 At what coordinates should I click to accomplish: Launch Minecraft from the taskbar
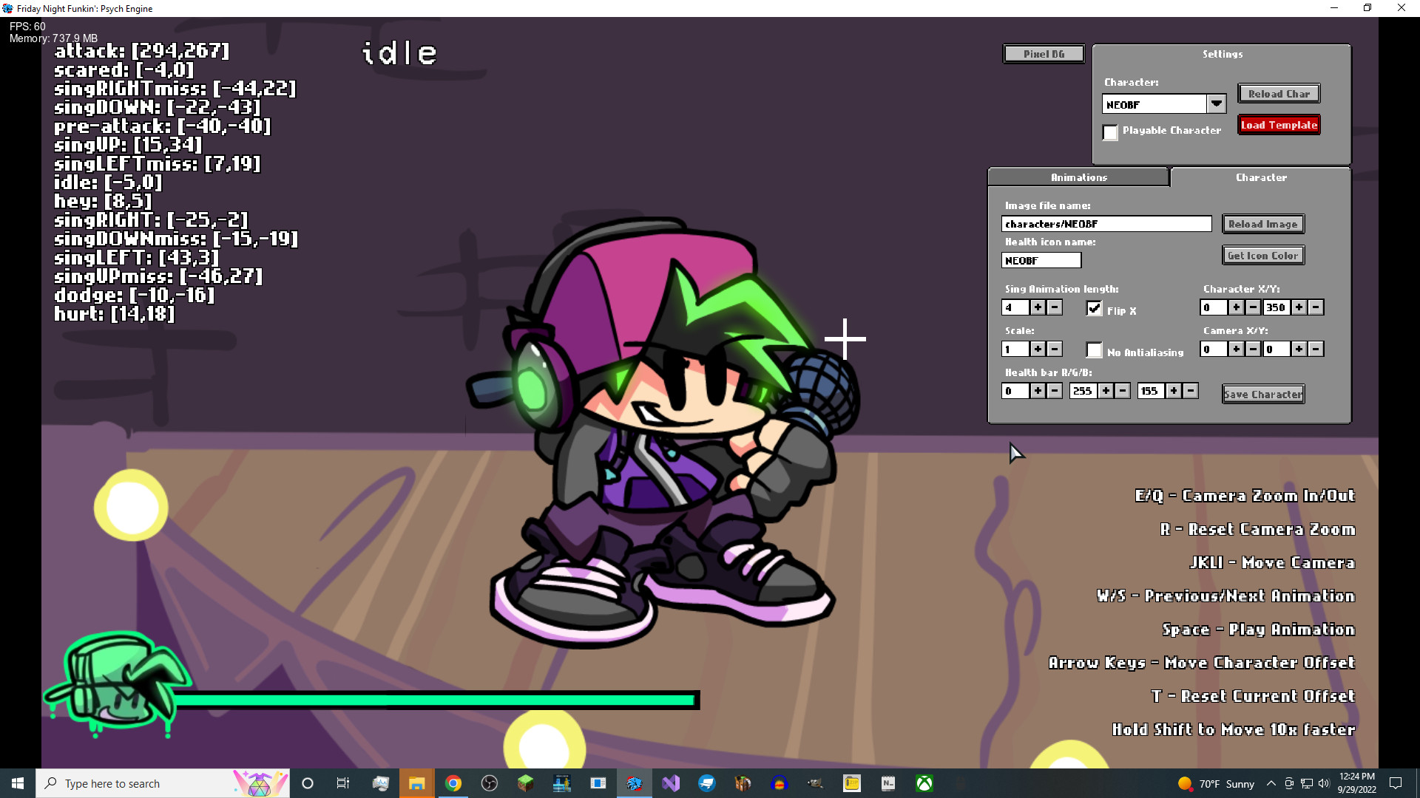pos(526,783)
